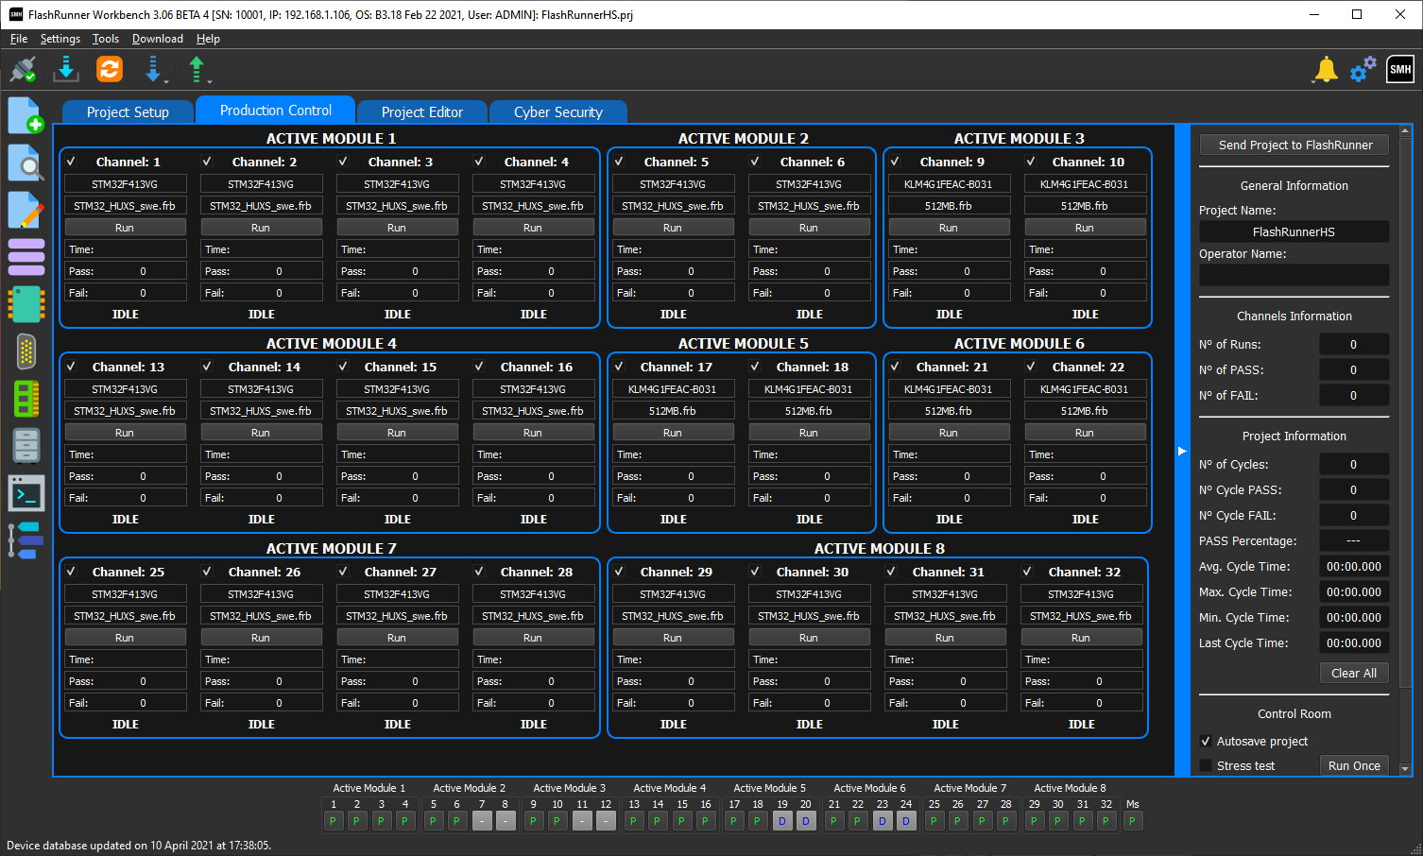Screen dimensions: 1423x856
Task: Open the Project Editor tab
Action: coord(422,111)
